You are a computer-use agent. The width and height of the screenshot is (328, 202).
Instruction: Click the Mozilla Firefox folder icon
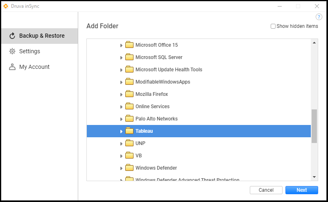(129, 94)
